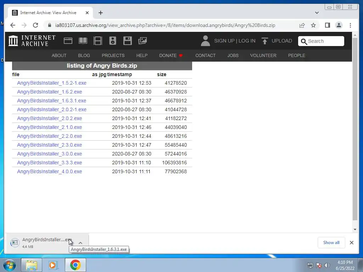Open the Action Center flag icon

pos(319,265)
